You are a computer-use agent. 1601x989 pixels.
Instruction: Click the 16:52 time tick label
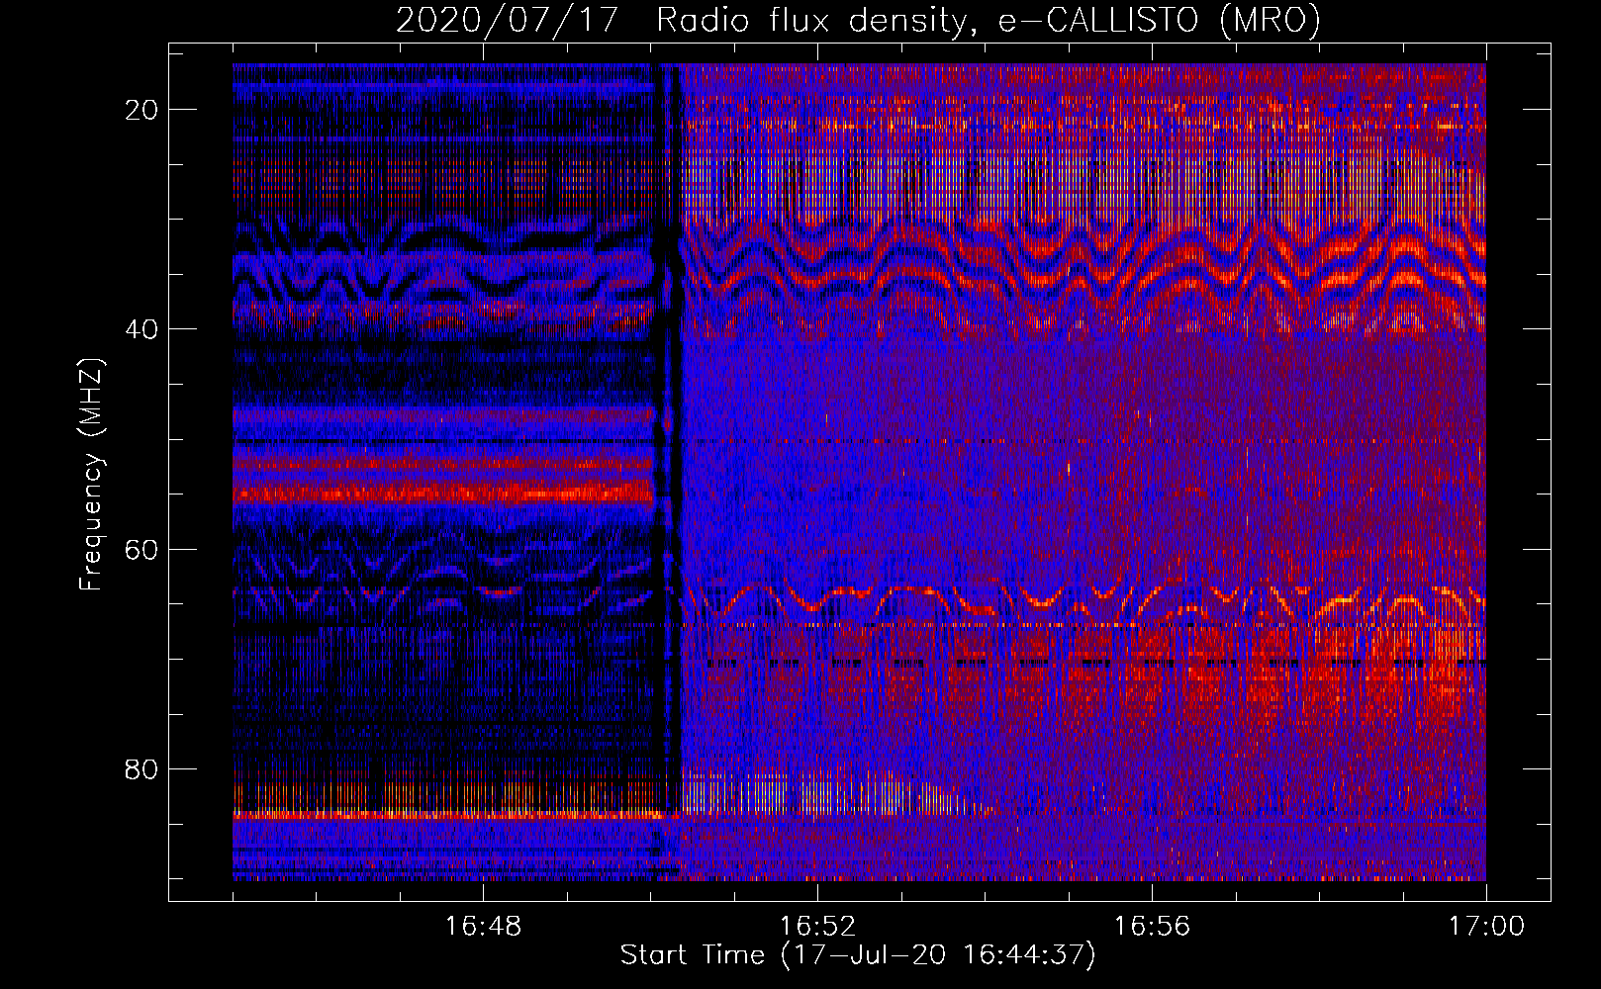(x=817, y=927)
